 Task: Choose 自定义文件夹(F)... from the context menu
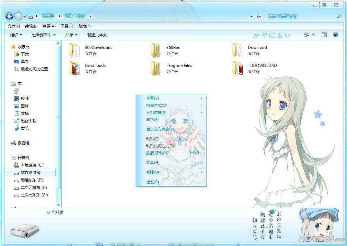point(171,129)
